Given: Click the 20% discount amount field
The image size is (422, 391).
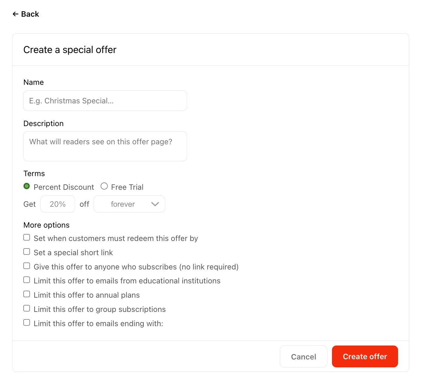Looking at the screenshot, I should point(58,204).
